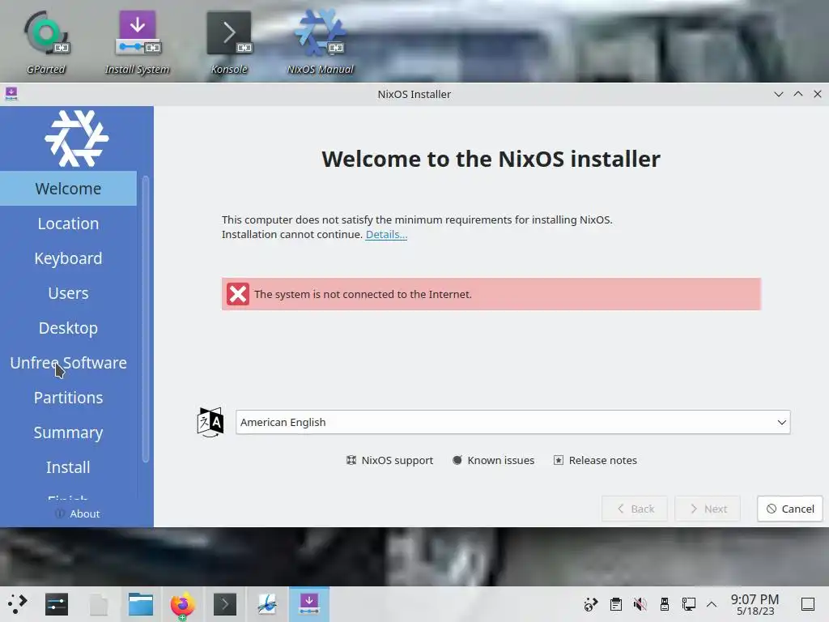Click the NixOS snowflake logo in sidebar

[77, 138]
